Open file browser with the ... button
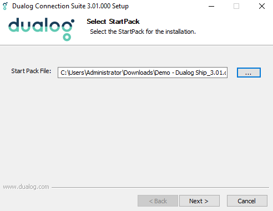 (x=249, y=73)
